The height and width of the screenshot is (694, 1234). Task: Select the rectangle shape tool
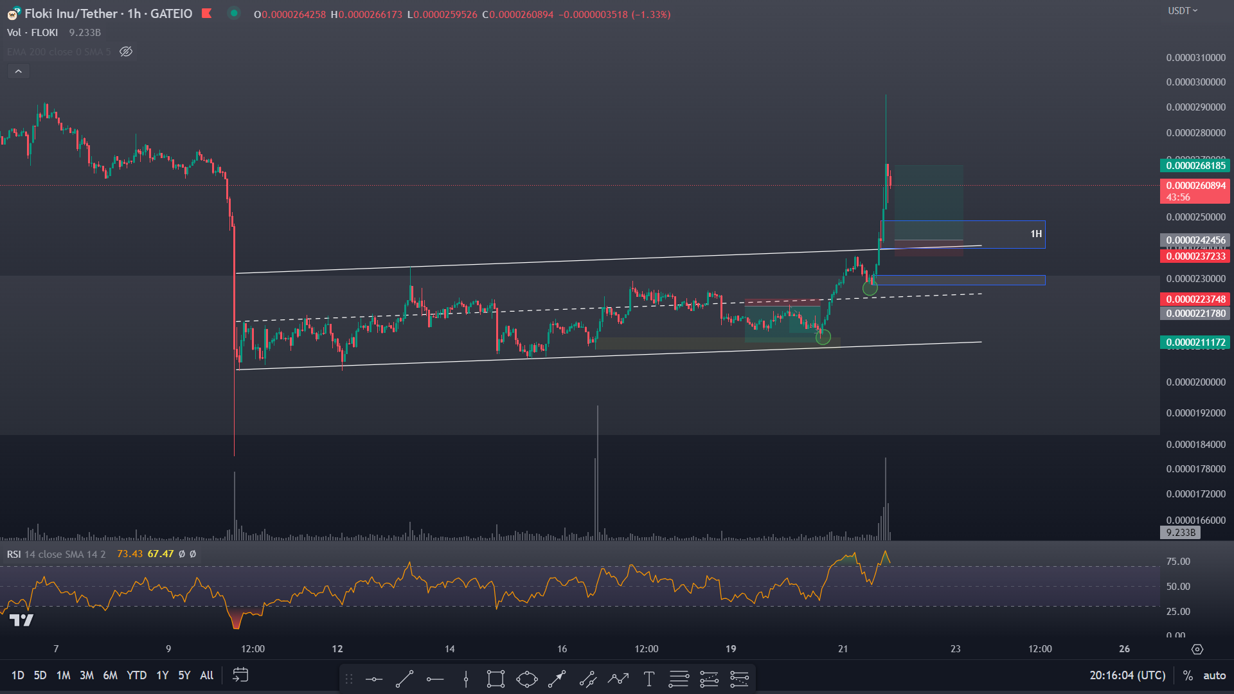point(496,679)
